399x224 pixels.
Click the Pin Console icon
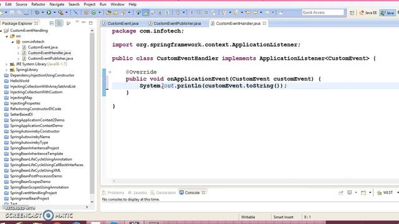pyautogui.click(x=341, y=193)
